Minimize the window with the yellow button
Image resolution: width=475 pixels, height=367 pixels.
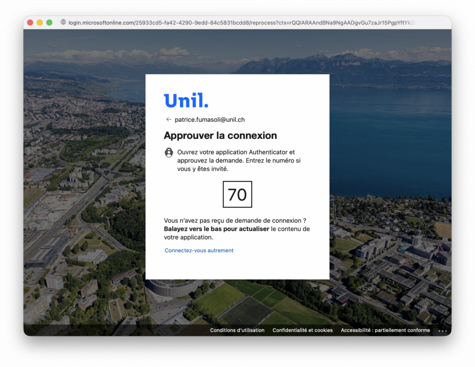pyautogui.click(x=40, y=22)
